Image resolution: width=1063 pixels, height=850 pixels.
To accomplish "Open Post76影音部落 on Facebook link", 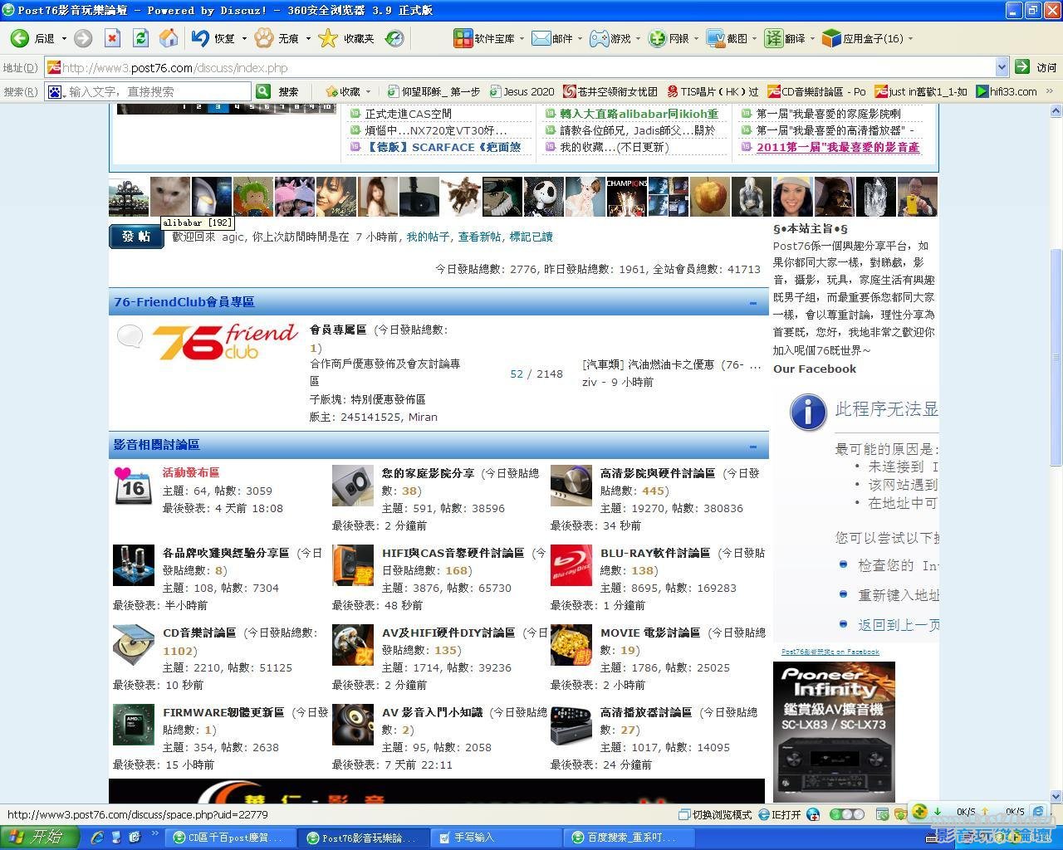I will point(830,652).
